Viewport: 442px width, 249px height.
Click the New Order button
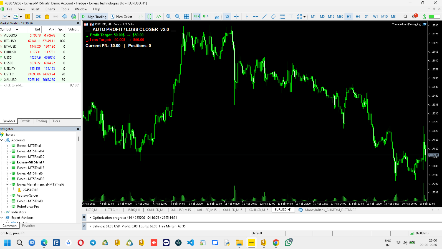tap(122, 17)
